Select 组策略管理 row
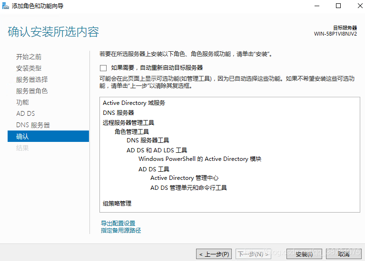 click(x=117, y=204)
